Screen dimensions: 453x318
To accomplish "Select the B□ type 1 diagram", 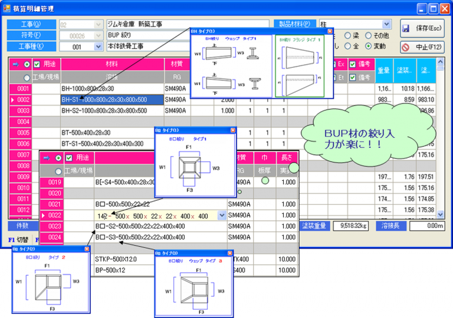I will [195, 165].
